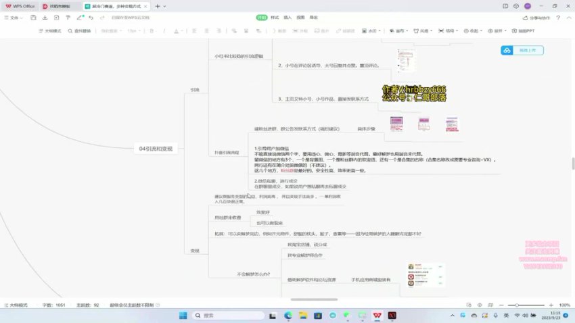Image resolution: width=575 pixels, height=323 pixels.
Task: Open the Edge browser from the taskbar
Action: tap(288, 315)
